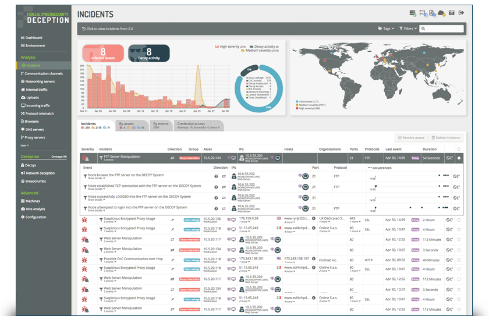Click the logout icon in the top header

pyautogui.click(x=461, y=13)
